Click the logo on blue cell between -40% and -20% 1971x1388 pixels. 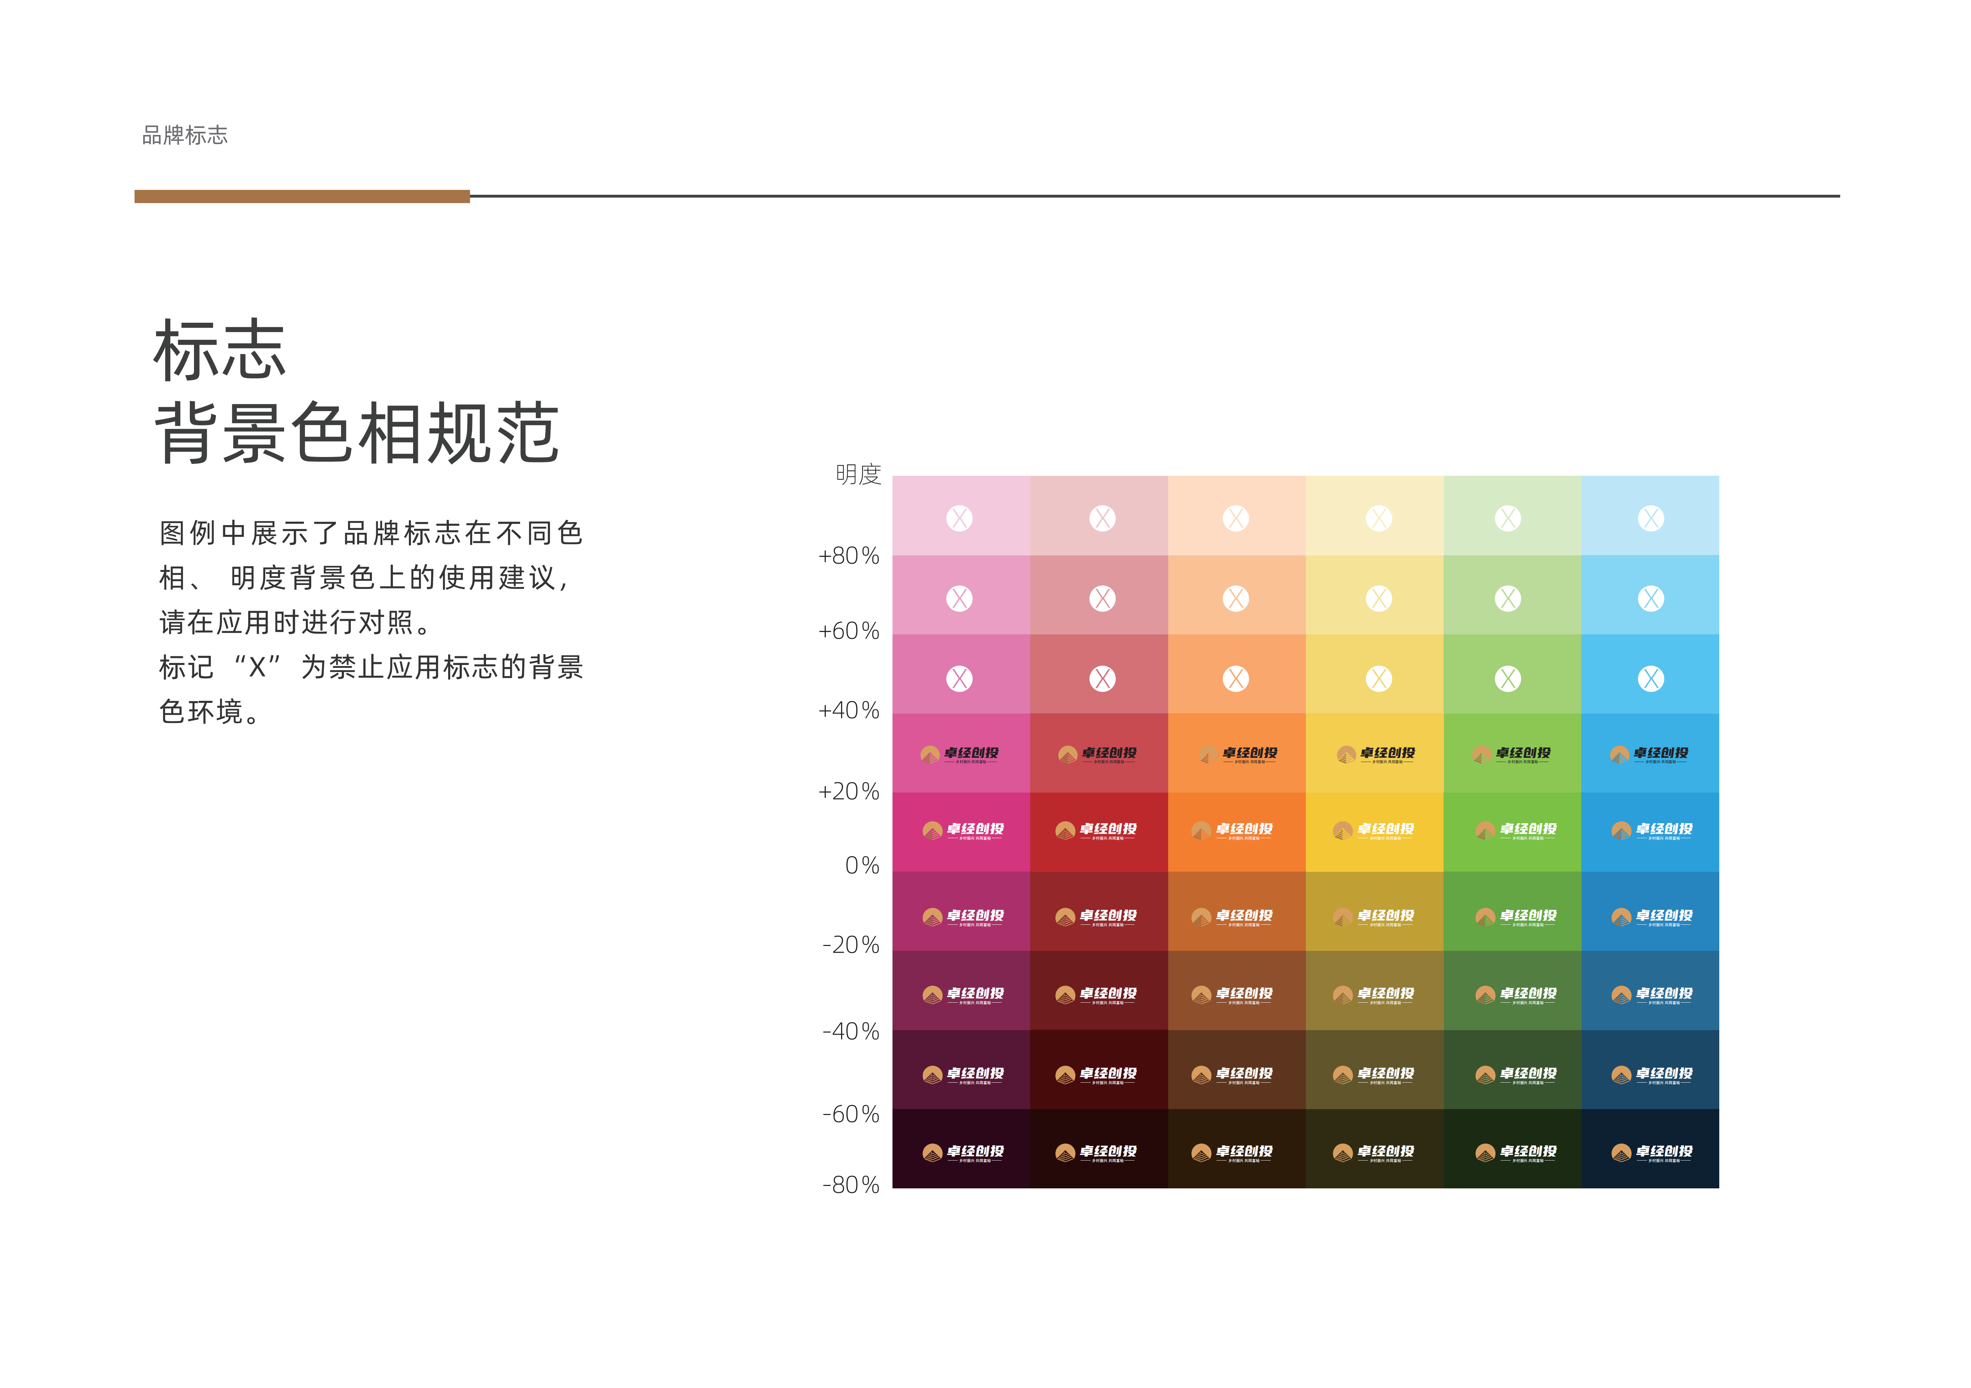coord(1652,995)
